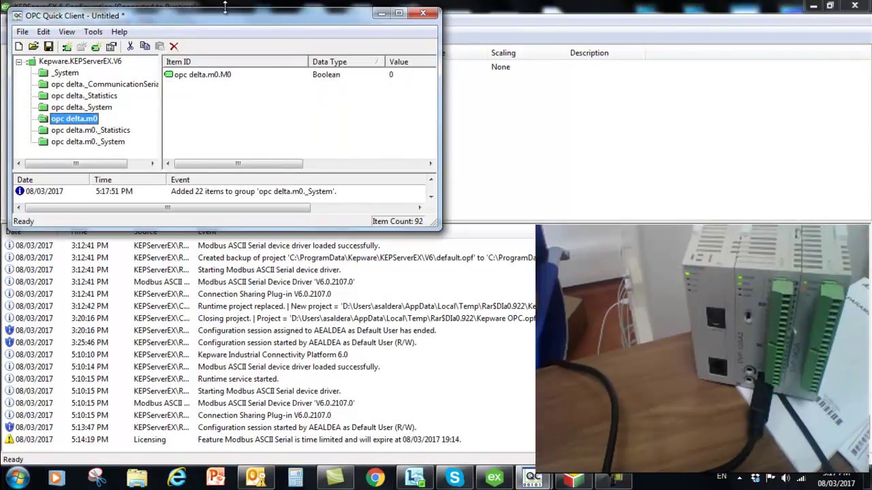Select the opc delta.m0._Statistics group

tap(90, 130)
